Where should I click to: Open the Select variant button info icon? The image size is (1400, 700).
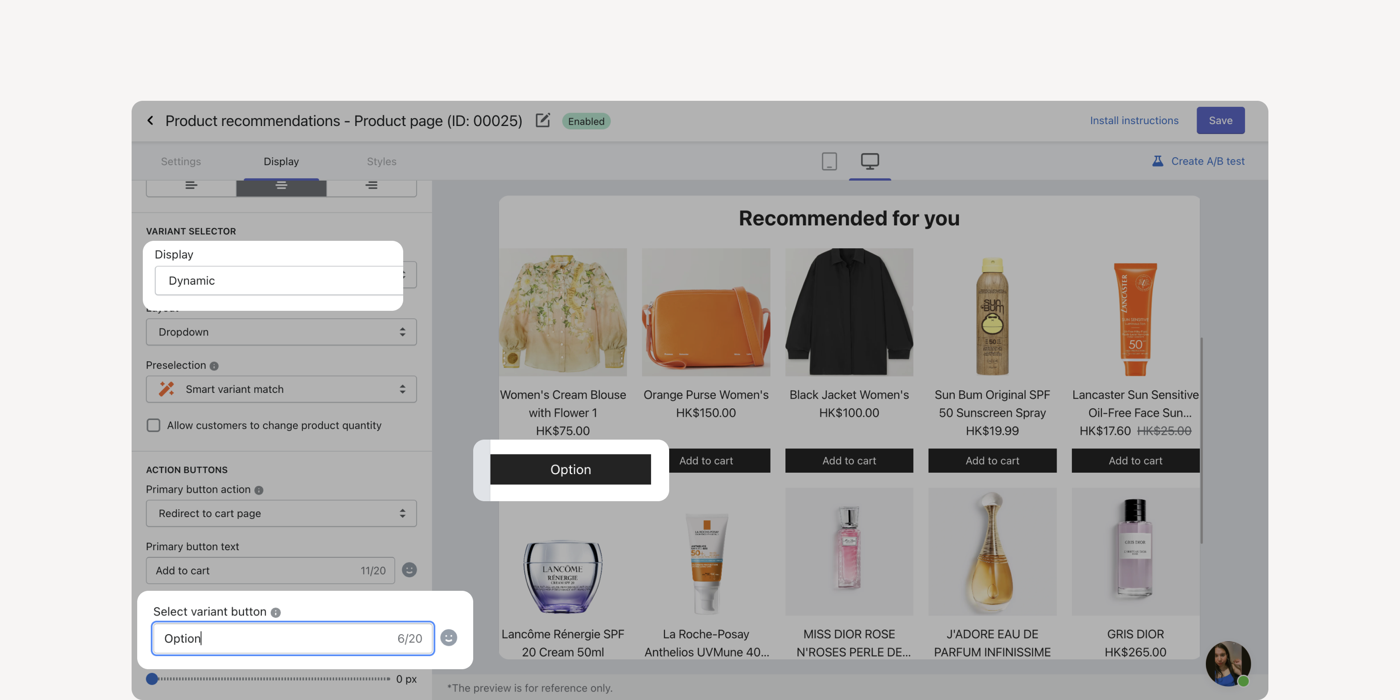275,612
